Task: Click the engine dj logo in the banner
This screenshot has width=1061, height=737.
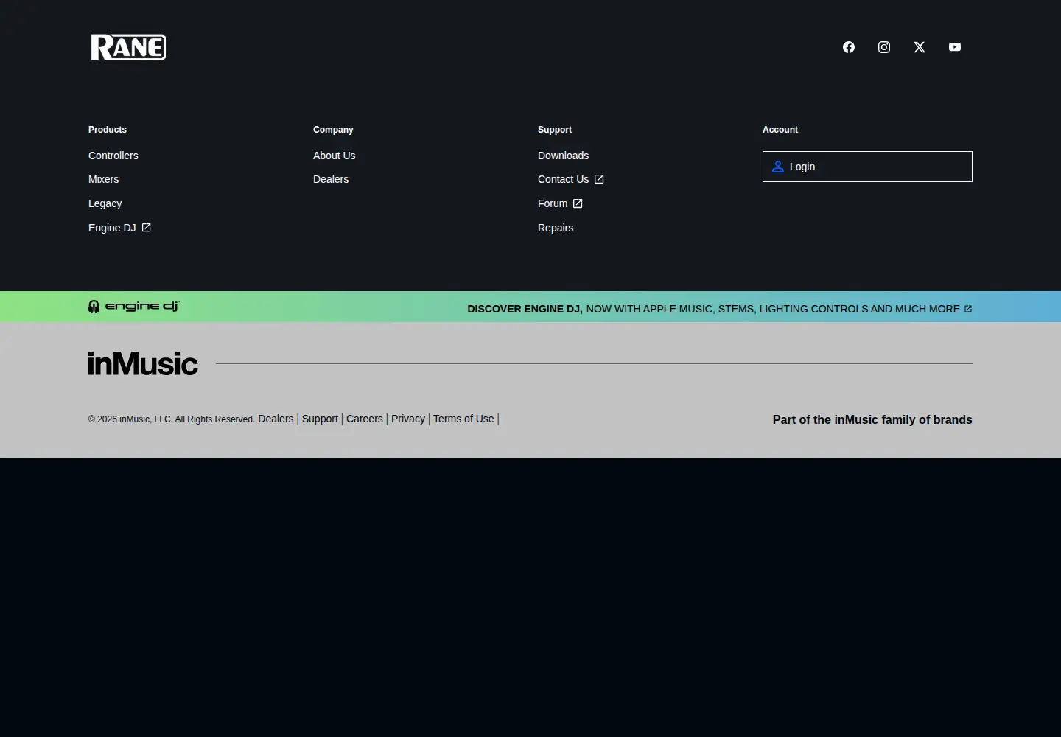Action: 133,307
